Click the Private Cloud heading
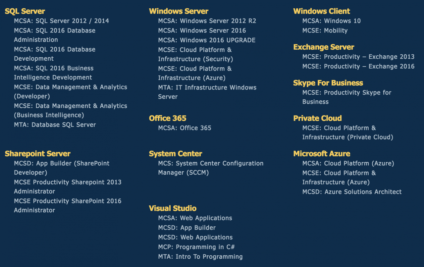 [x=317, y=118]
